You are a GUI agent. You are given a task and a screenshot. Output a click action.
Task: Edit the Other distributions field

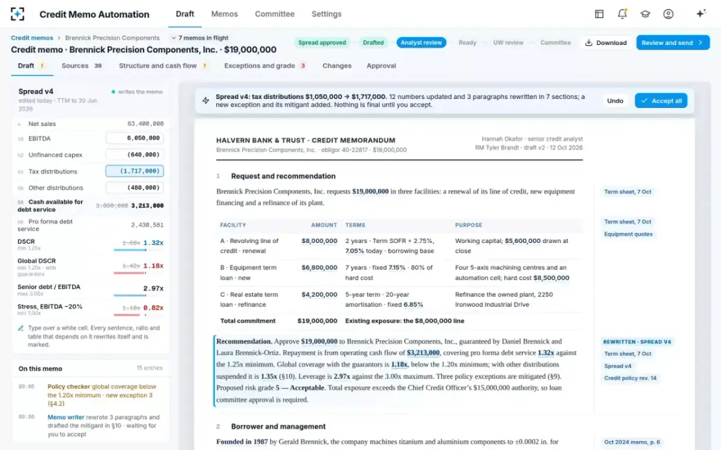pyautogui.click(x=135, y=188)
